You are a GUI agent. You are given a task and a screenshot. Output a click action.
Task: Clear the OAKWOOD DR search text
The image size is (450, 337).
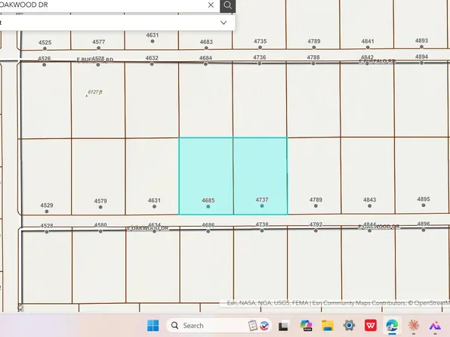(211, 5)
